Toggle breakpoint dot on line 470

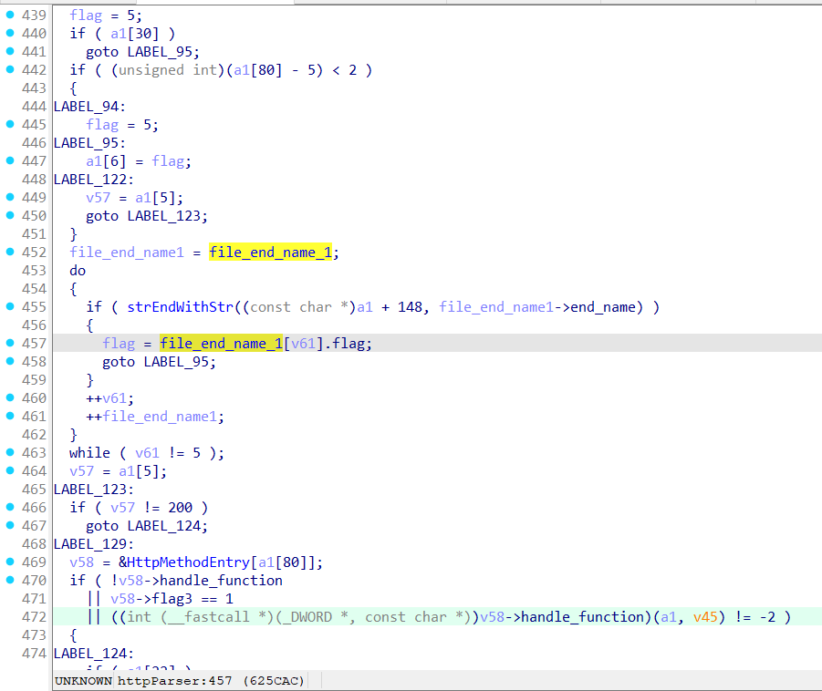pyautogui.click(x=9, y=580)
